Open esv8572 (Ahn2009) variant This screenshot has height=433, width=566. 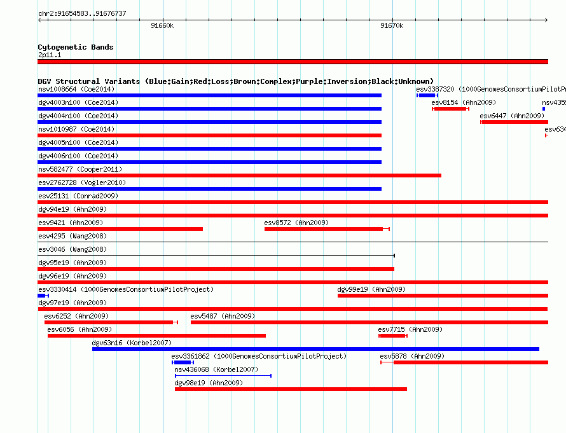point(327,229)
